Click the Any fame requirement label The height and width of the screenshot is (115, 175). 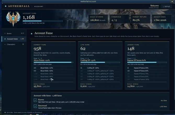[x=164, y=101]
